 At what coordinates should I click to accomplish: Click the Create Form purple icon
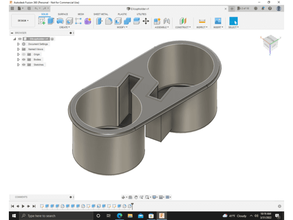[88, 21]
